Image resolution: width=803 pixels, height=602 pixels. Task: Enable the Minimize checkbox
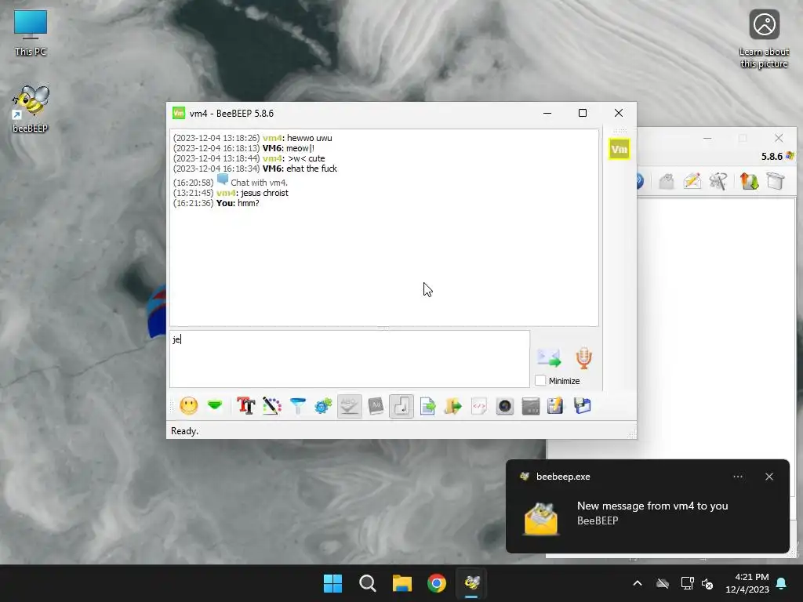coord(540,380)
